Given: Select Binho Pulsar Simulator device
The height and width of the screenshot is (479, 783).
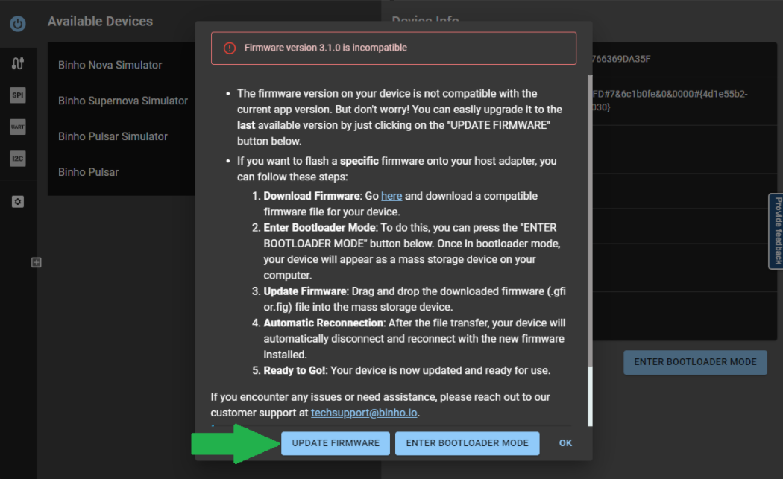Looking at the screenshot, I should [x=122, y=136].
